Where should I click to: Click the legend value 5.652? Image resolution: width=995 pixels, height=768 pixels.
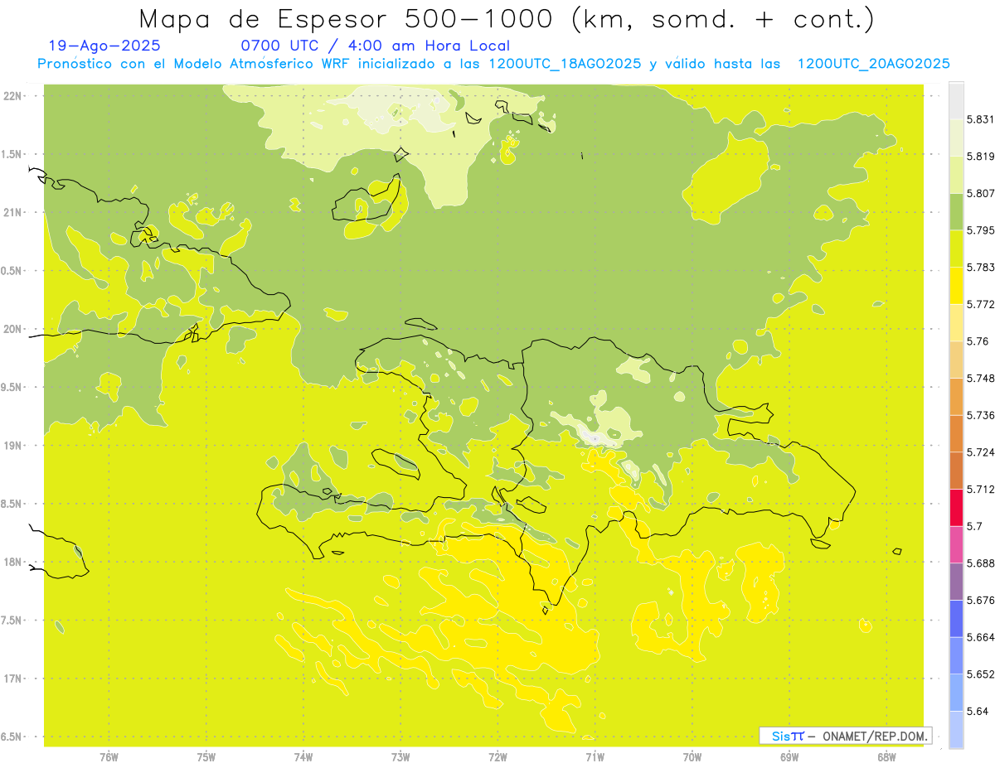(x=981, y=674)
